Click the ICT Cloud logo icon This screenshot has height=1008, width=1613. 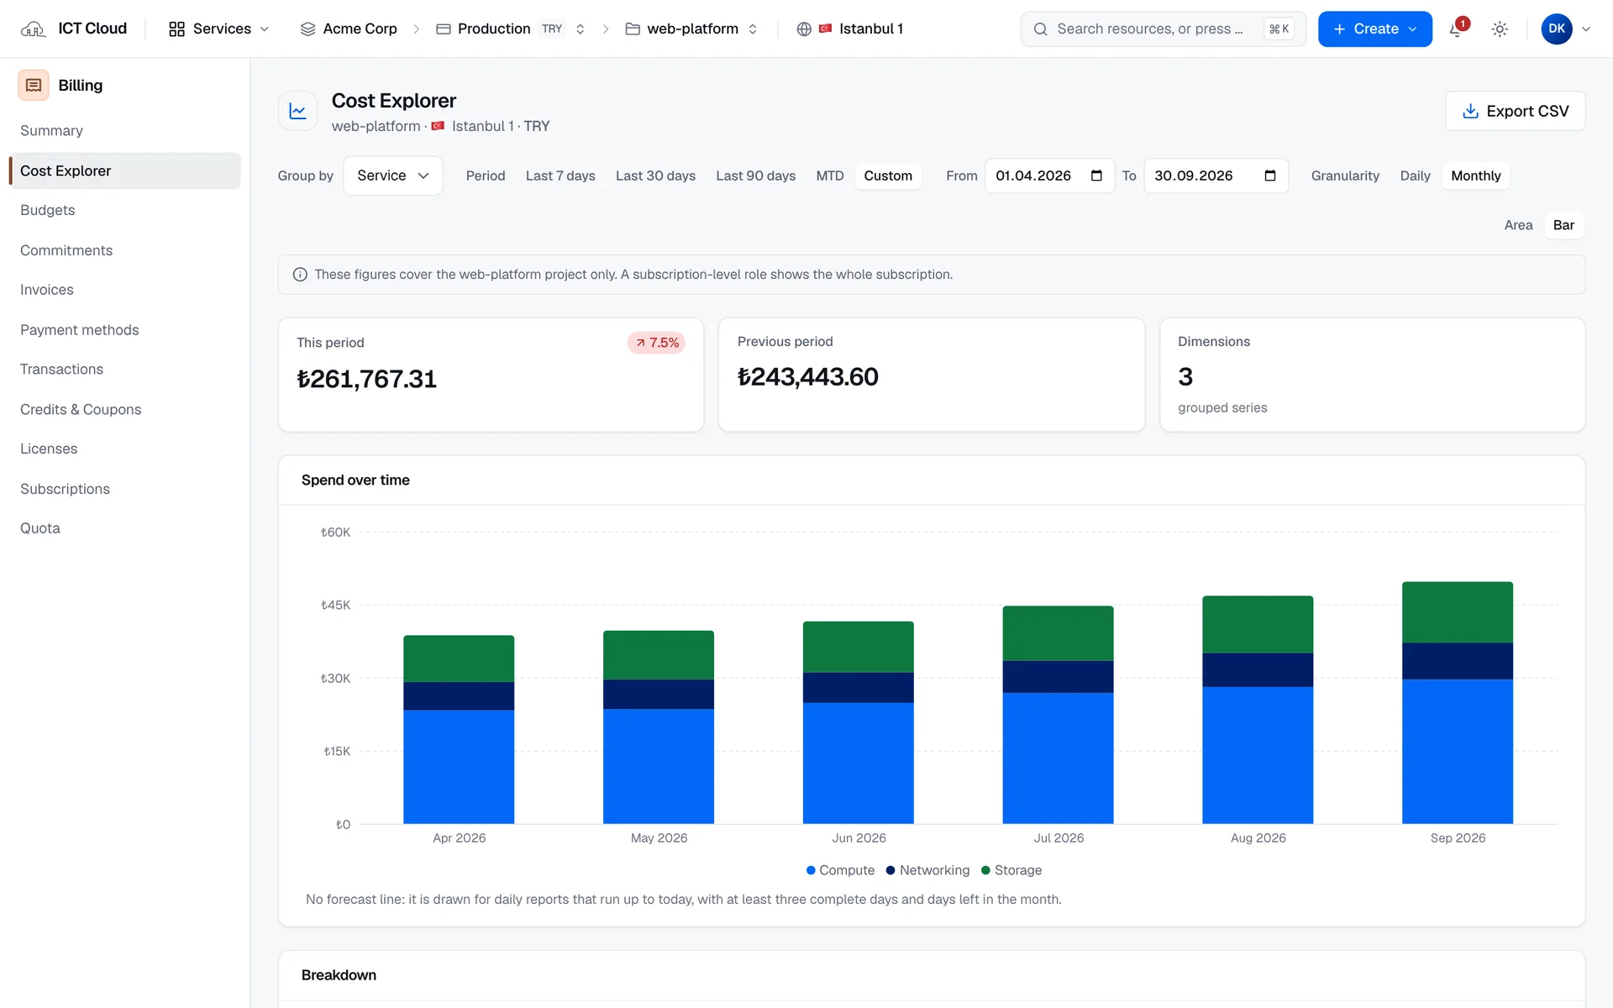click(x=33, y=29)
